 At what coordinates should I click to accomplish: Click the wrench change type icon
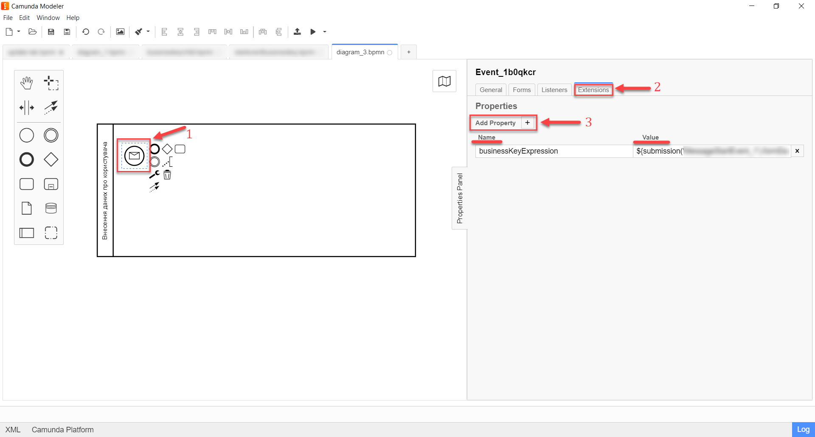(155, 174)
